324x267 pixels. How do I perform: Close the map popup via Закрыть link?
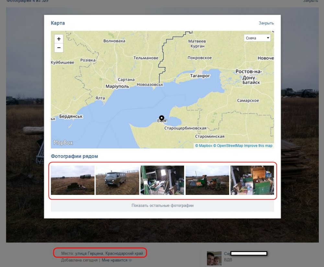tap(266, 23)
